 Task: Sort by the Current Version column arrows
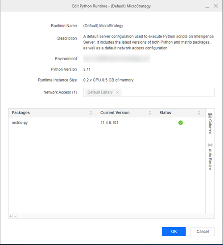149,113
